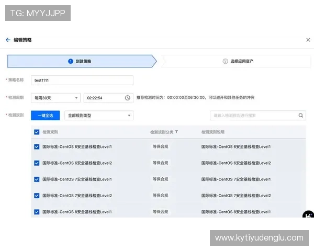Click 等保合规 in CentOS 6 Level2 row
The image size is (314, 251).
(161, 163)
